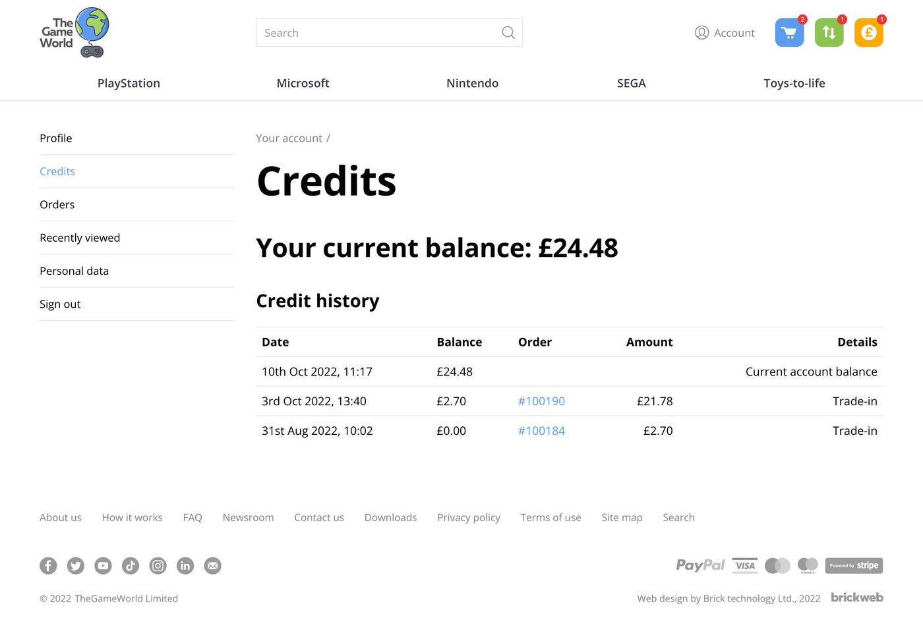
Task: Click the green trade-in arrows icon
Action: (x=829, y=33)
